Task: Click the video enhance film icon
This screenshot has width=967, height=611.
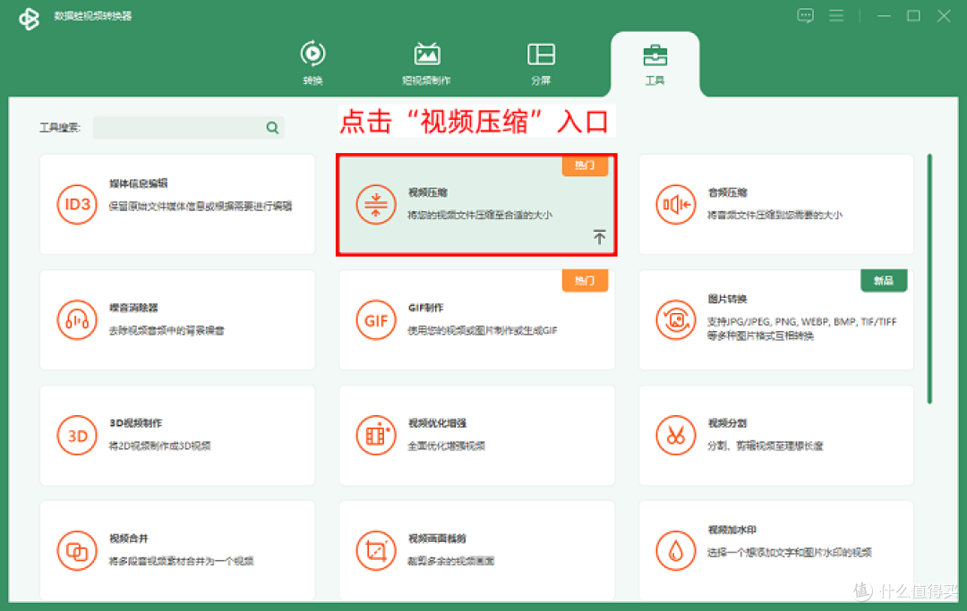Action: click(x=375, y=436)
